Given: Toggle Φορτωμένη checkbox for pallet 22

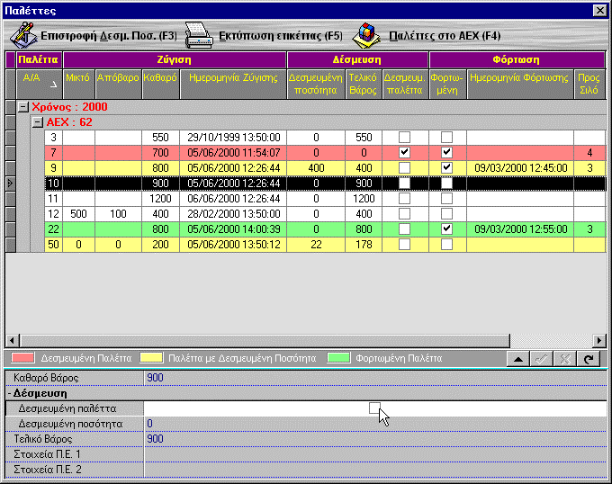Looking at the screenshot, I should 446,229.
